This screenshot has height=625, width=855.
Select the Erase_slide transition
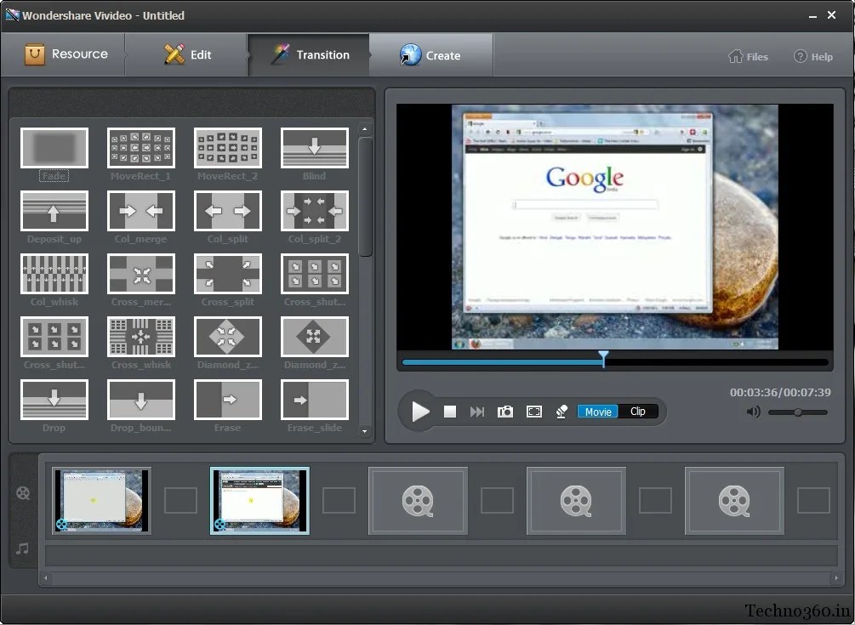[315, 400]
